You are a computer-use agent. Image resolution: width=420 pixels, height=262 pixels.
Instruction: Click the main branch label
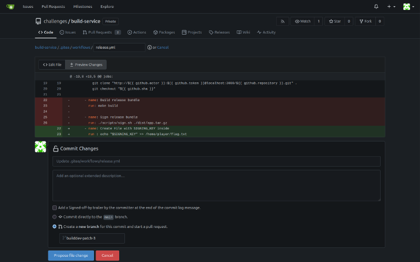pos(109,217)
